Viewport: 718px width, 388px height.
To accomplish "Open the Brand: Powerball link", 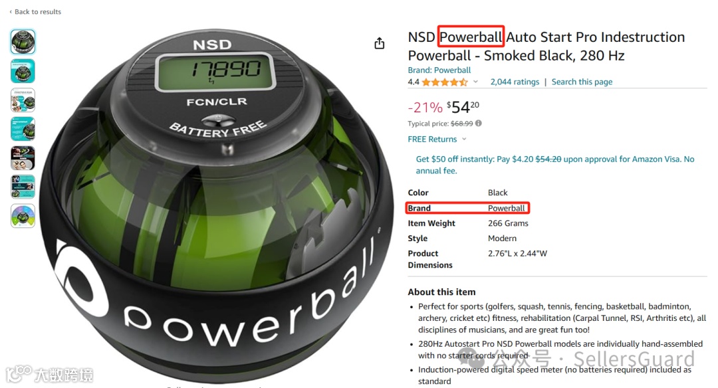I will point(439,70).
